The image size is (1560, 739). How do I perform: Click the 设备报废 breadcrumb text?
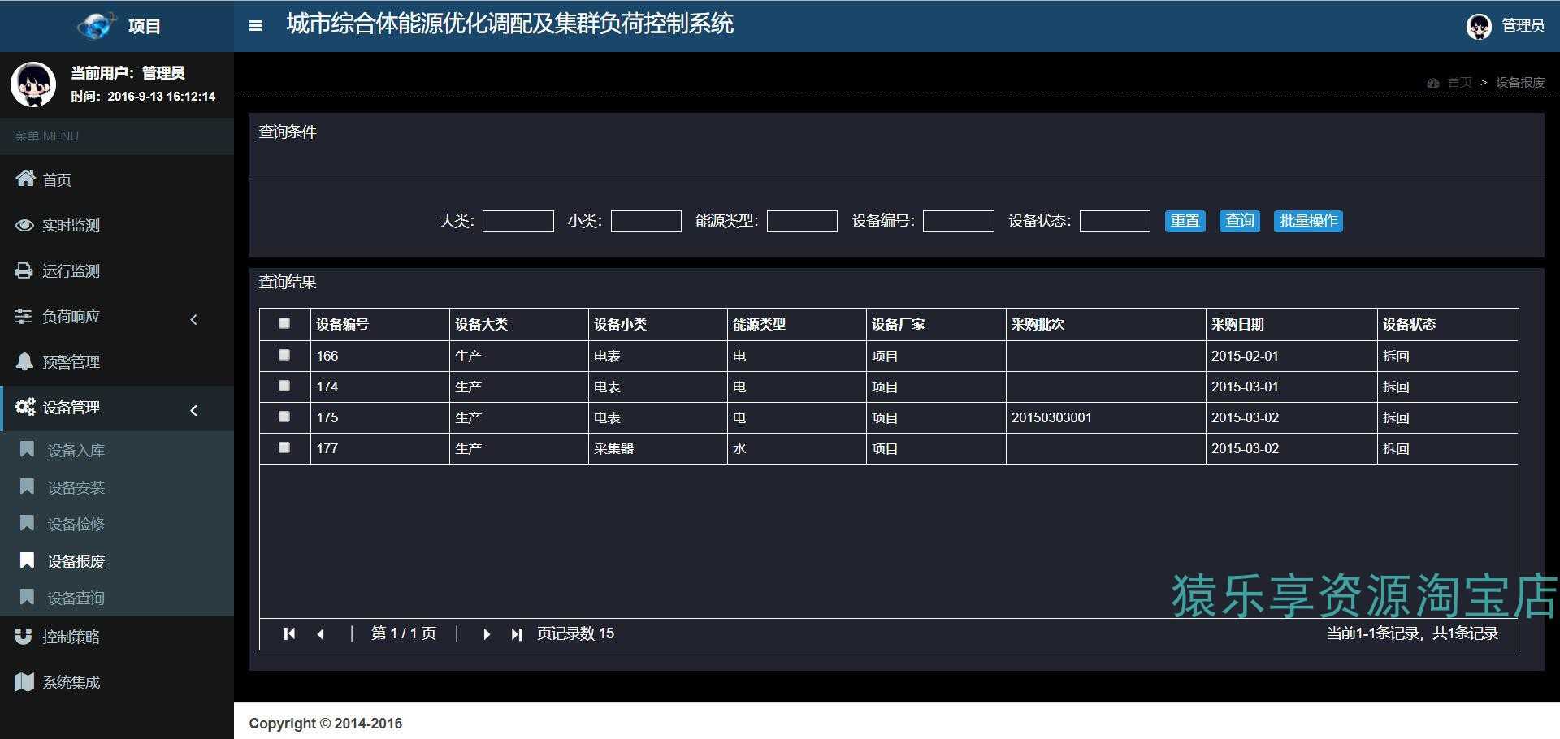1520,83
